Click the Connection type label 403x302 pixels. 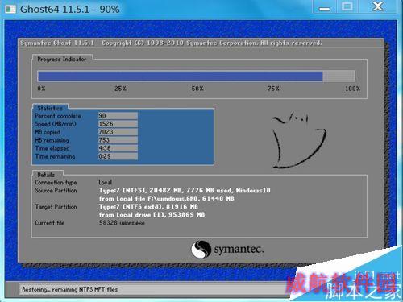(x=56, y=182)
